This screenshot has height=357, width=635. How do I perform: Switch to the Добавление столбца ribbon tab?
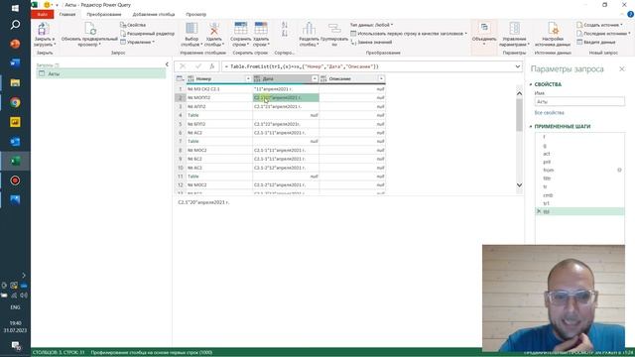coord(154,14)
